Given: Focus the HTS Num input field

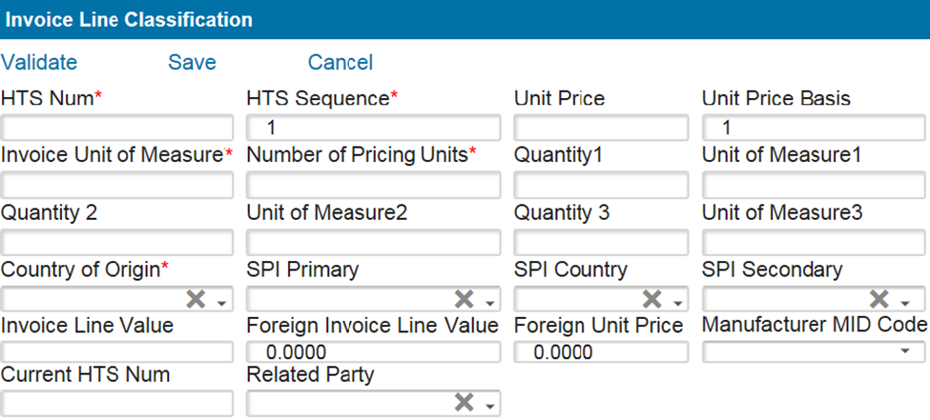Looking at the screenshot, I should 116,128.
